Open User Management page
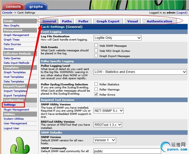 pyautogui.click(x=15, y=123)
